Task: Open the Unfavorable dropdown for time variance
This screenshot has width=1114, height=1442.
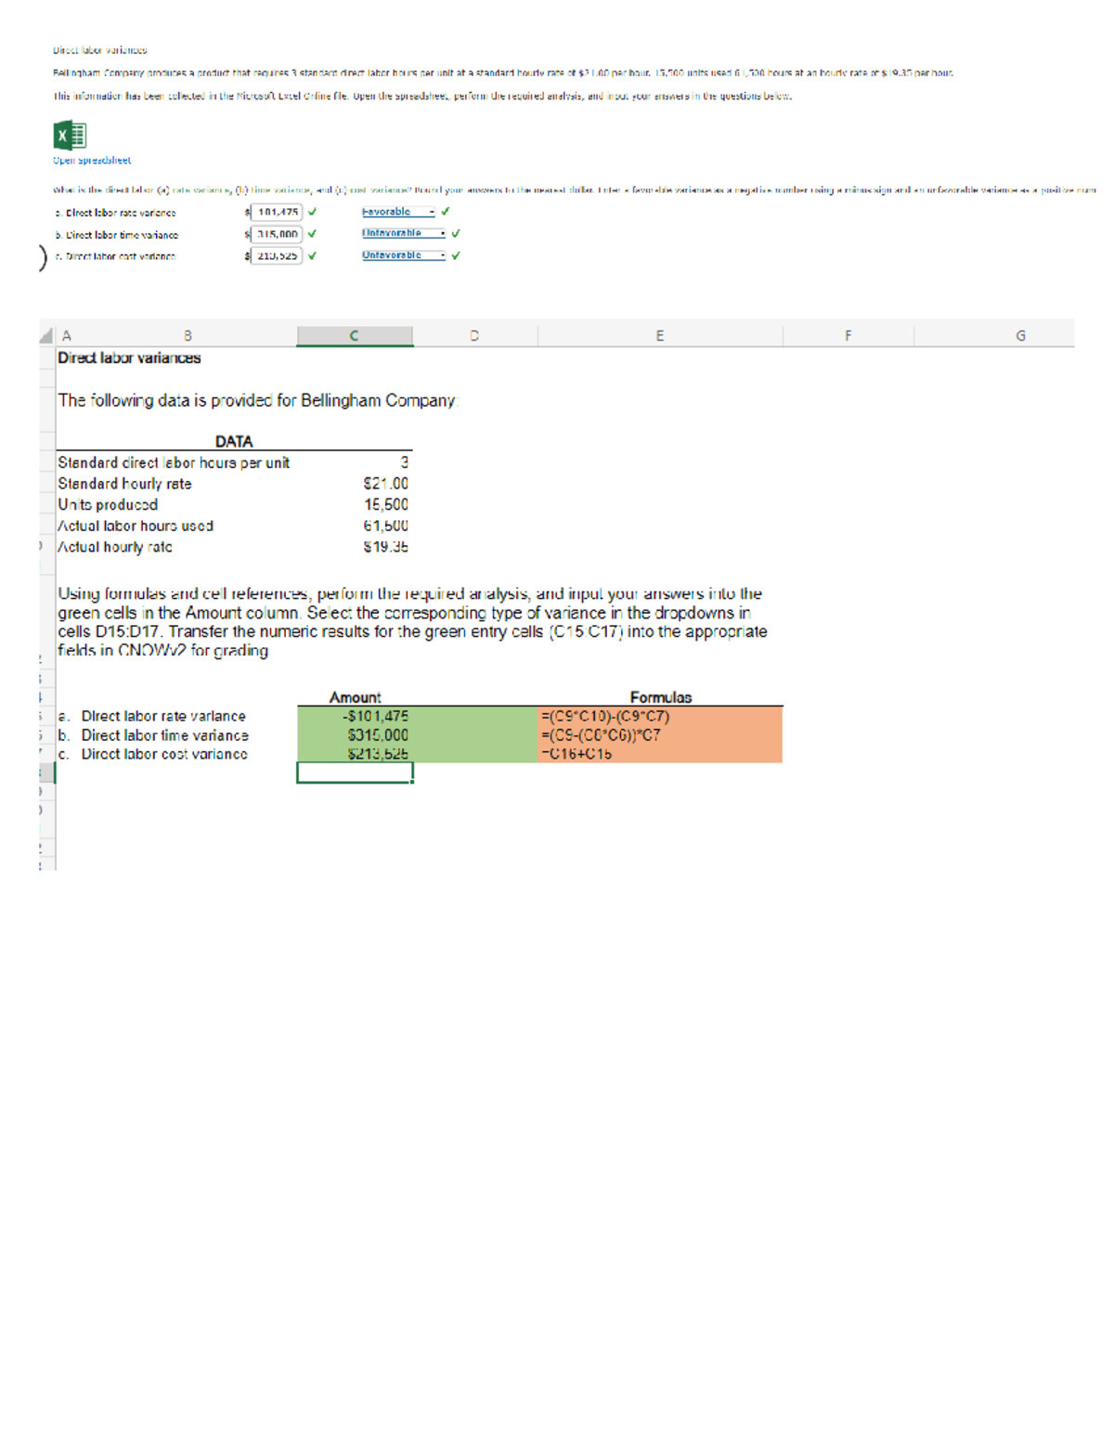Action: pos(399,233)
